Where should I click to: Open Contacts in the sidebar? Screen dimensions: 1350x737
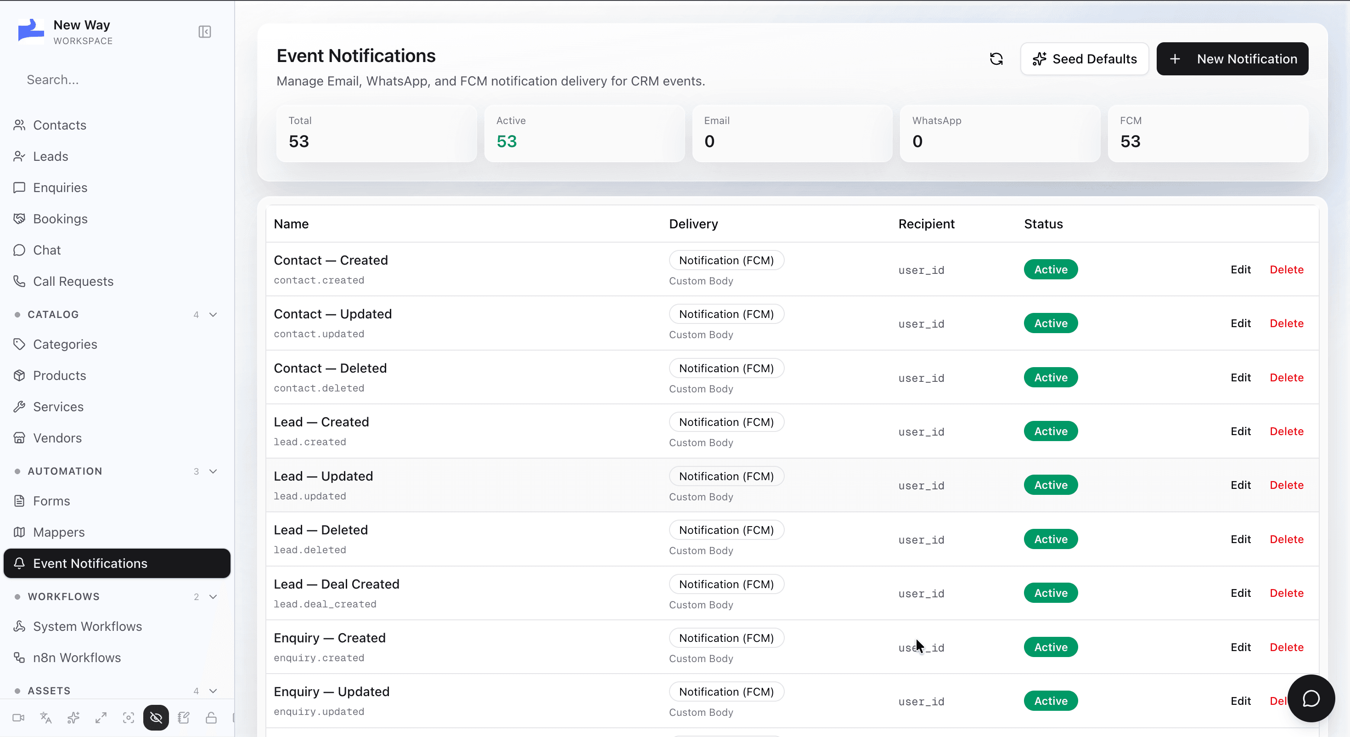pyautogui.click(x=116, y=125)
